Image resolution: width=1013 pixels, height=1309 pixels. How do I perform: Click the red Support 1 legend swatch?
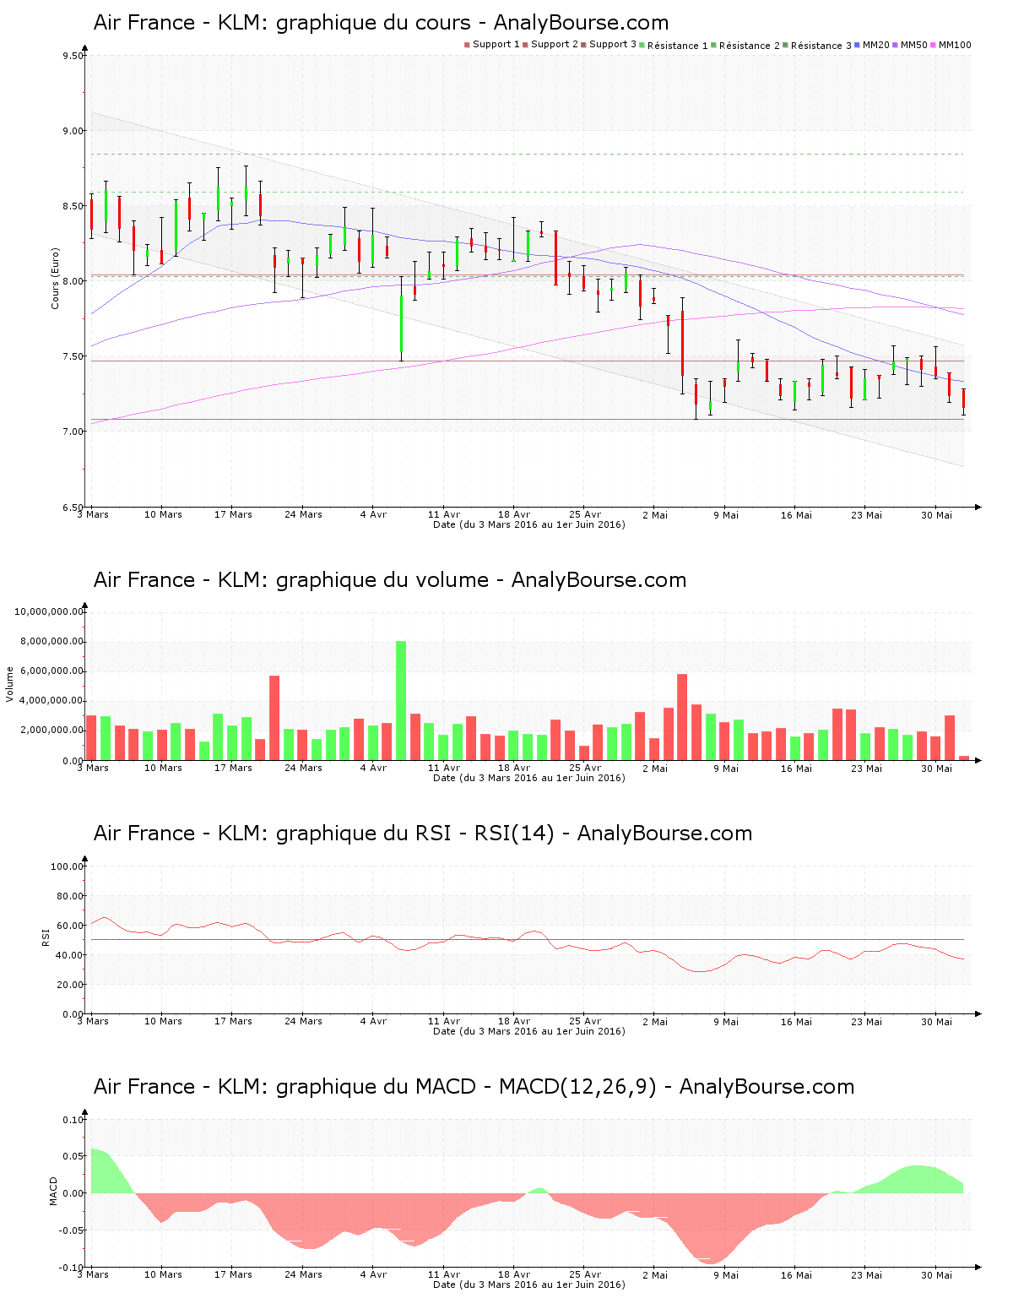tap(467, 45)
